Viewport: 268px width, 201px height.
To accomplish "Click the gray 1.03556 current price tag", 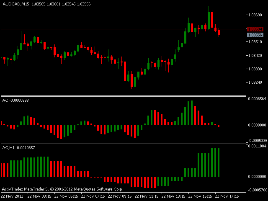I will coord(255,35).
